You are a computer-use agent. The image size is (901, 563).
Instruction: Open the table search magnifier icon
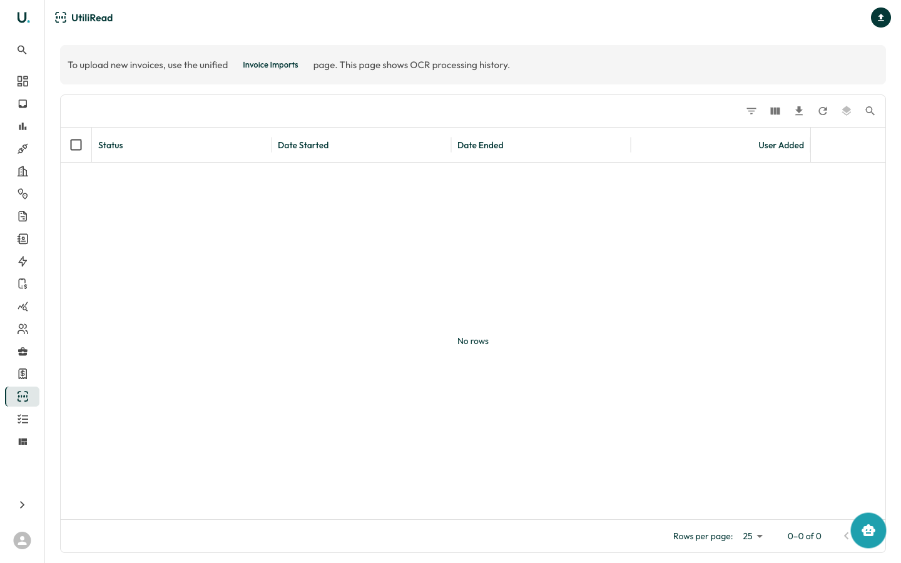[870, 111]
